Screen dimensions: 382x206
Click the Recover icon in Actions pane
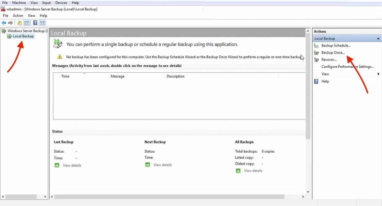click(316, 59)
